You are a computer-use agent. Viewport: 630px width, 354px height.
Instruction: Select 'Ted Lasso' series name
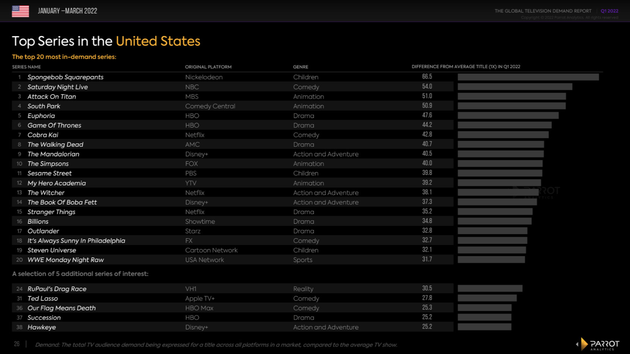[x=43, y=299]
